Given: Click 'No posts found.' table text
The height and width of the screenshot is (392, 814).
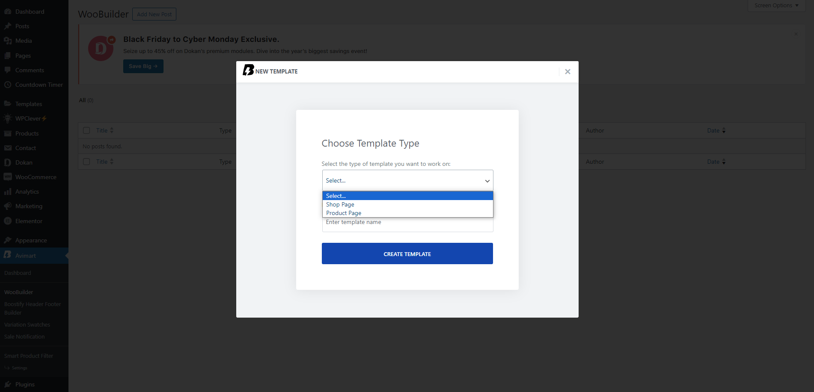Looking at the screenshot, I should click(102, 146).
